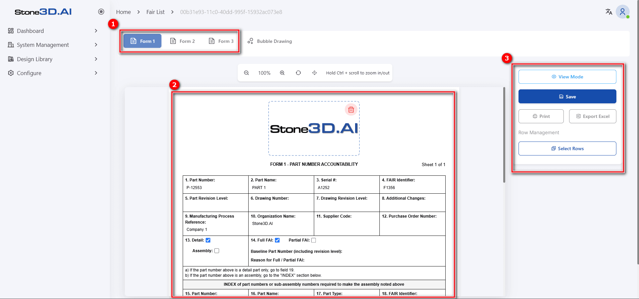Expand the Dashboard menu chevron
Image resolution: width=639 pixels, height=299 pixels.
click(x=96, y=31)
